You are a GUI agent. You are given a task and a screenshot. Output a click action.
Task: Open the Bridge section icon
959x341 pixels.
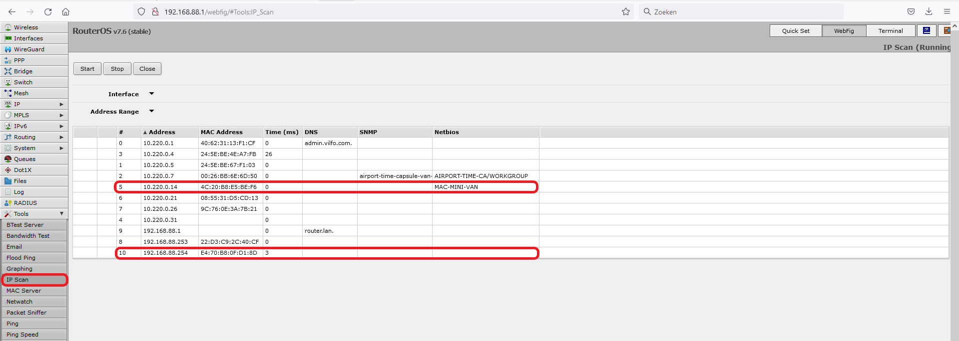coord(8,71)
